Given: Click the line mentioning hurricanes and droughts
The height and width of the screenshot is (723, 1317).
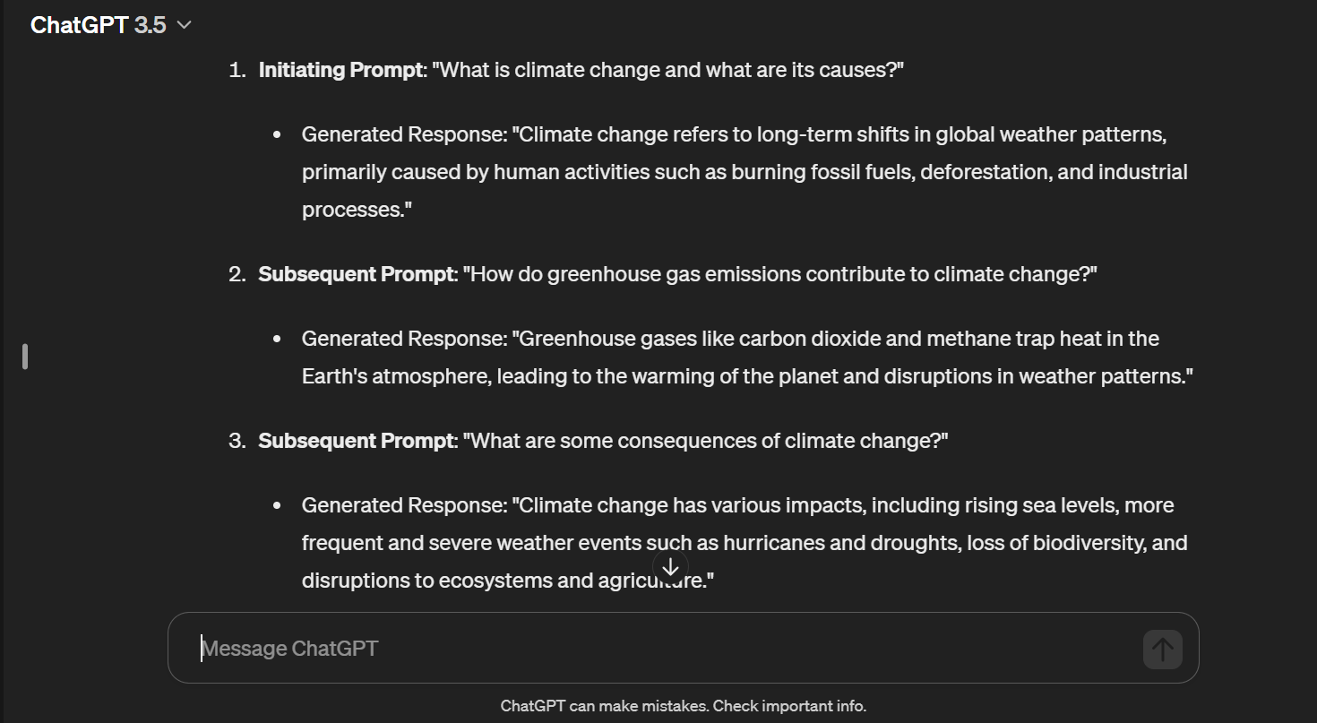Looking at the screenshot, I should click(x=745, y=543).
